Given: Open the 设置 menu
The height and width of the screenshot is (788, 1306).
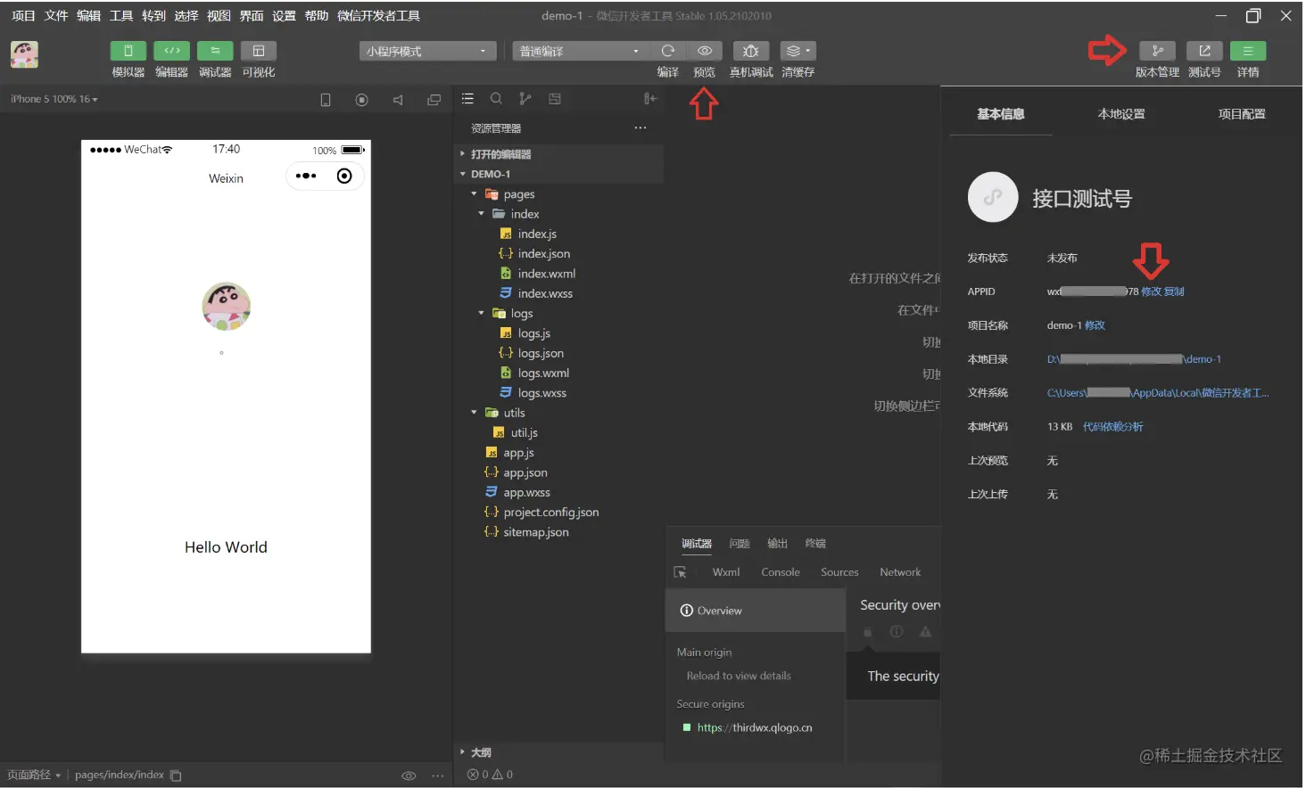Looking at the screenshot, I should (284, 16).
